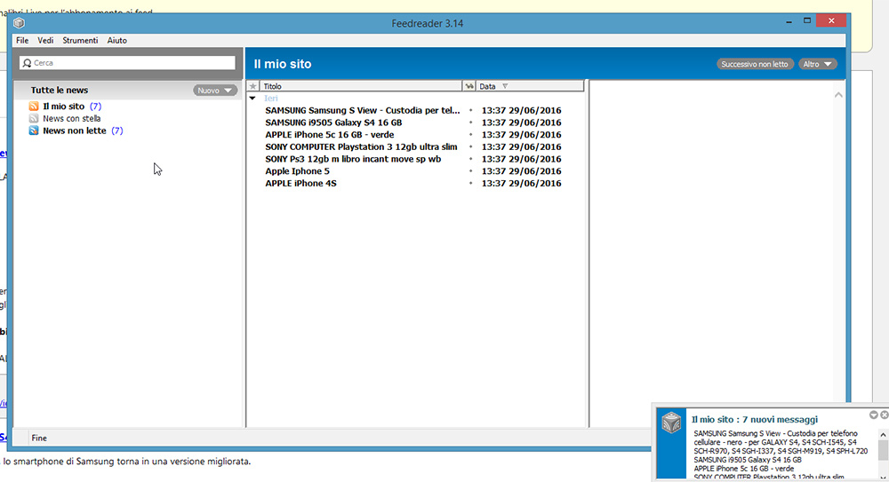Open the Vedi menu
Screen dimensions: 889x482
coord(45,40)
